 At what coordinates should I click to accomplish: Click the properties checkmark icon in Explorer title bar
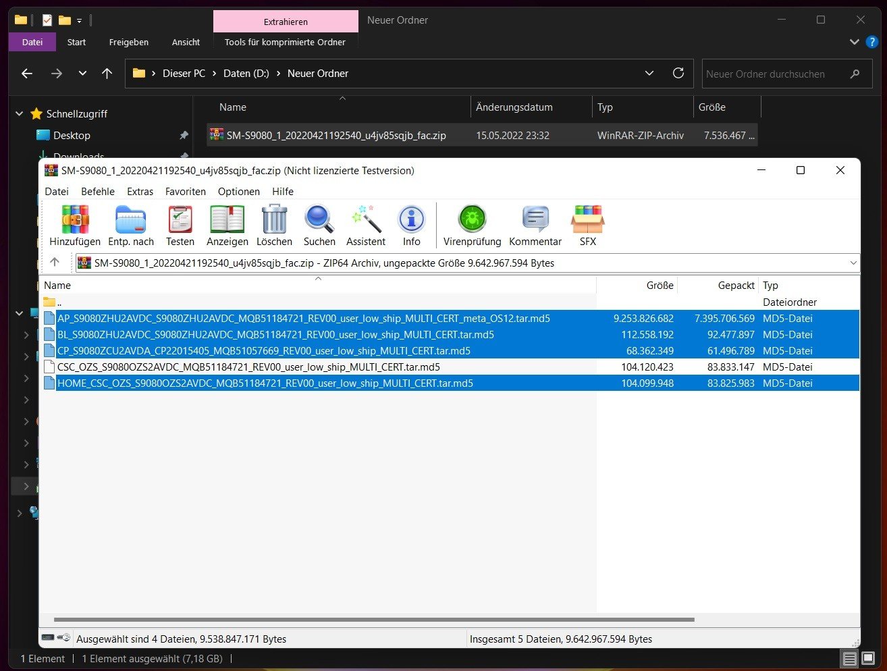click(x=47, y=20)
